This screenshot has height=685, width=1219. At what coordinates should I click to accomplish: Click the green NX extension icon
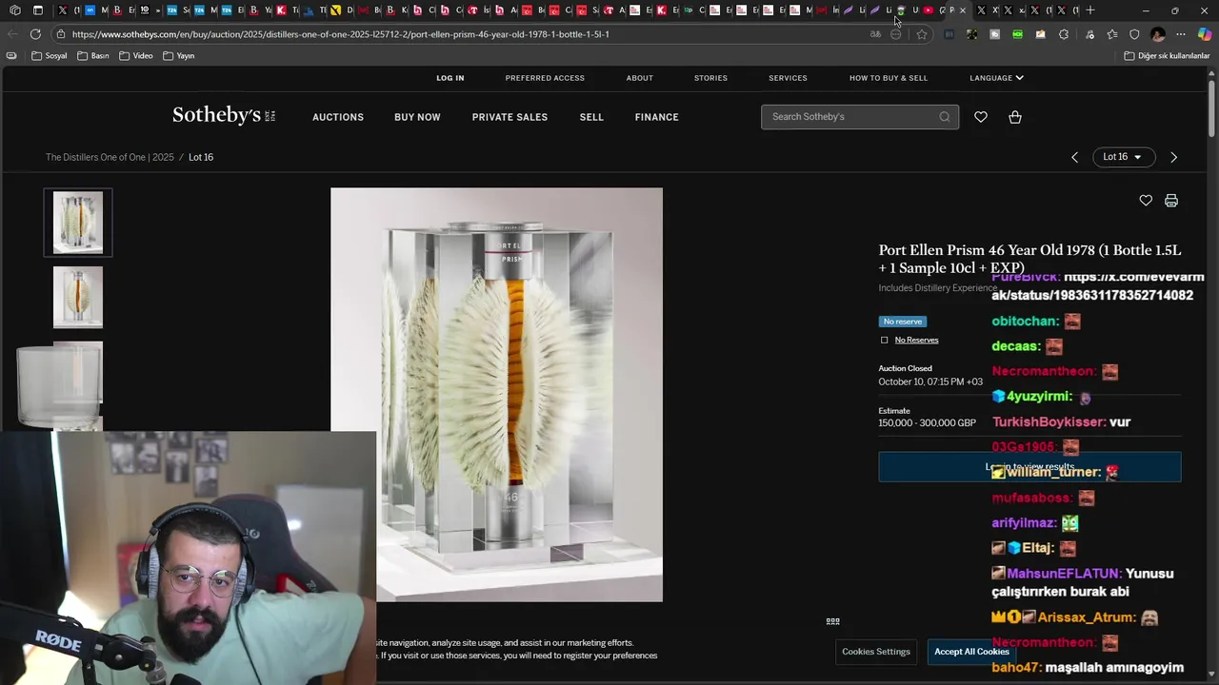pyautogui.click(x=1018, y=34)
